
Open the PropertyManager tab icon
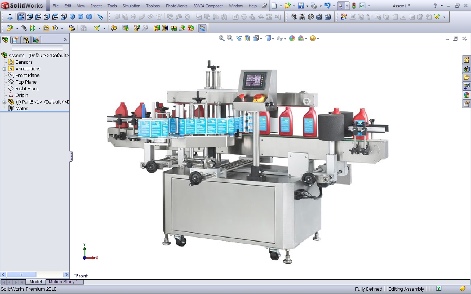15,40
